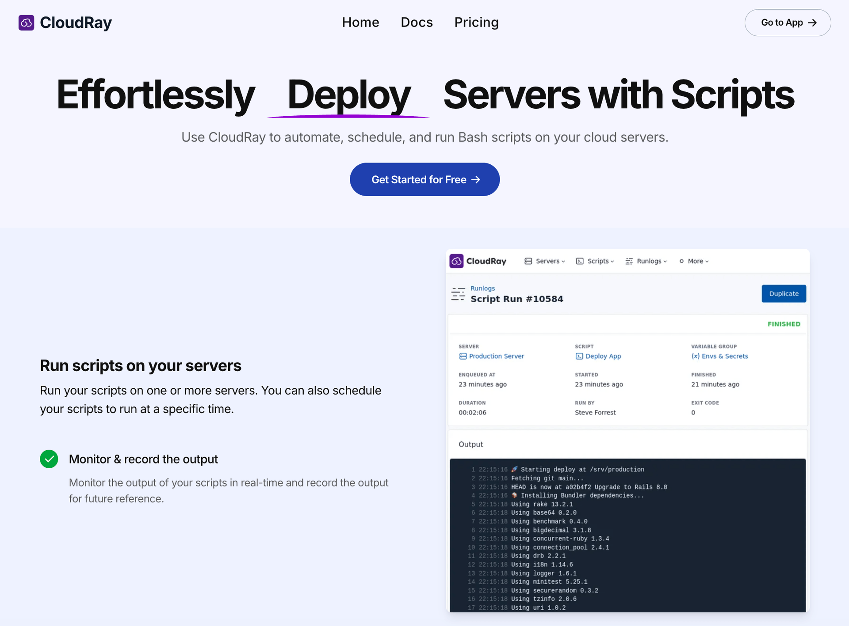
Task: Click the server icon next to Production Server
Action: tap(463, 356)
